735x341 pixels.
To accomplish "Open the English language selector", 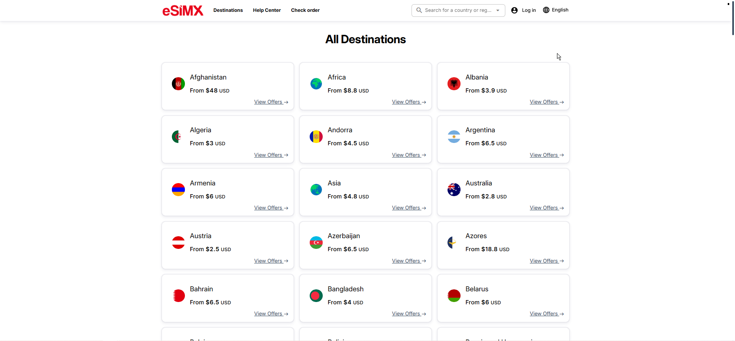I will pyautogui.click(x=556, y=10).
